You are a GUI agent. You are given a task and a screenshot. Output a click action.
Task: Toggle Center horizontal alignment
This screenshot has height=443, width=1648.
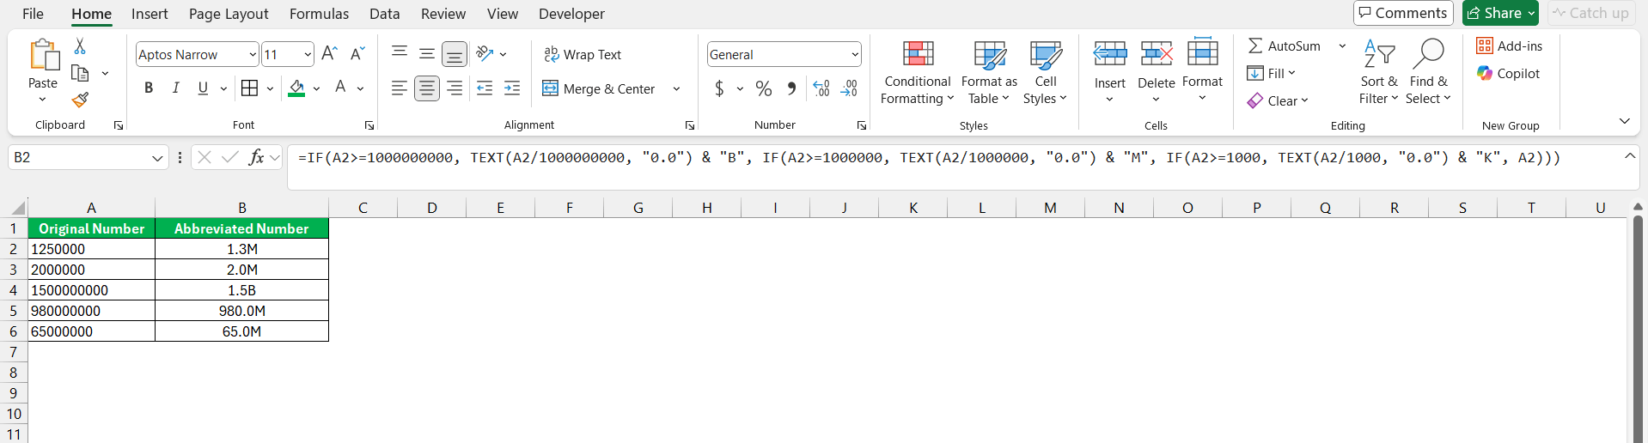[x=427, y=88]
